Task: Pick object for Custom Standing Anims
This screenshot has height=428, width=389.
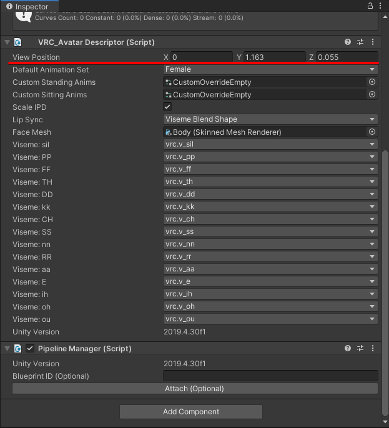Action: click(x=372, y=82)
